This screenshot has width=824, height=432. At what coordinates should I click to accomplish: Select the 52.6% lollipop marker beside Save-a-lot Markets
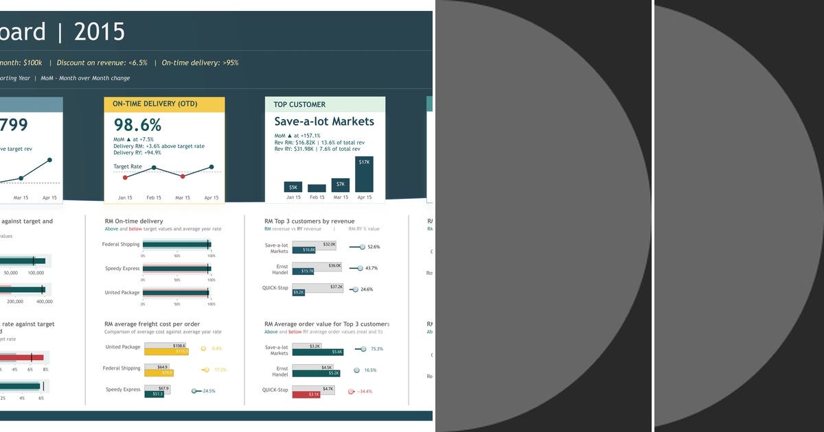(363, 247)
